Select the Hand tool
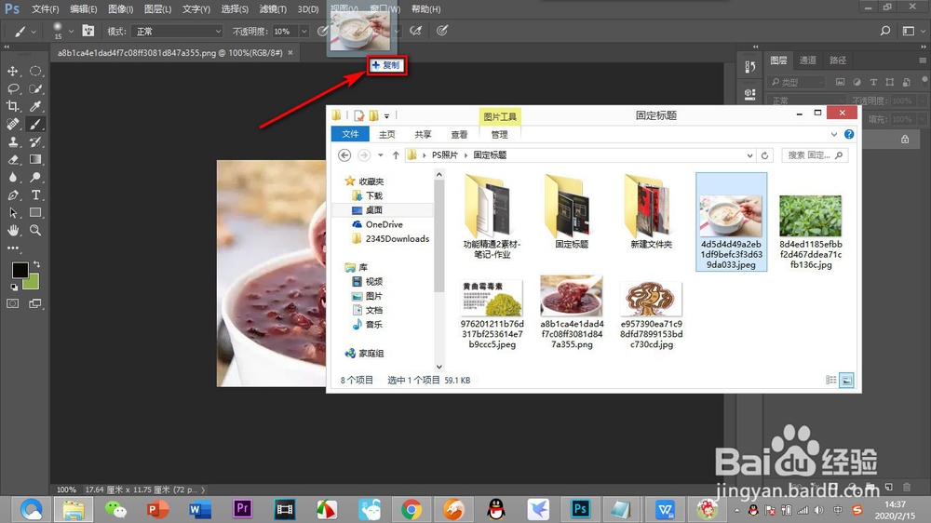Screen dimensions: 931x523 [12, 231]
